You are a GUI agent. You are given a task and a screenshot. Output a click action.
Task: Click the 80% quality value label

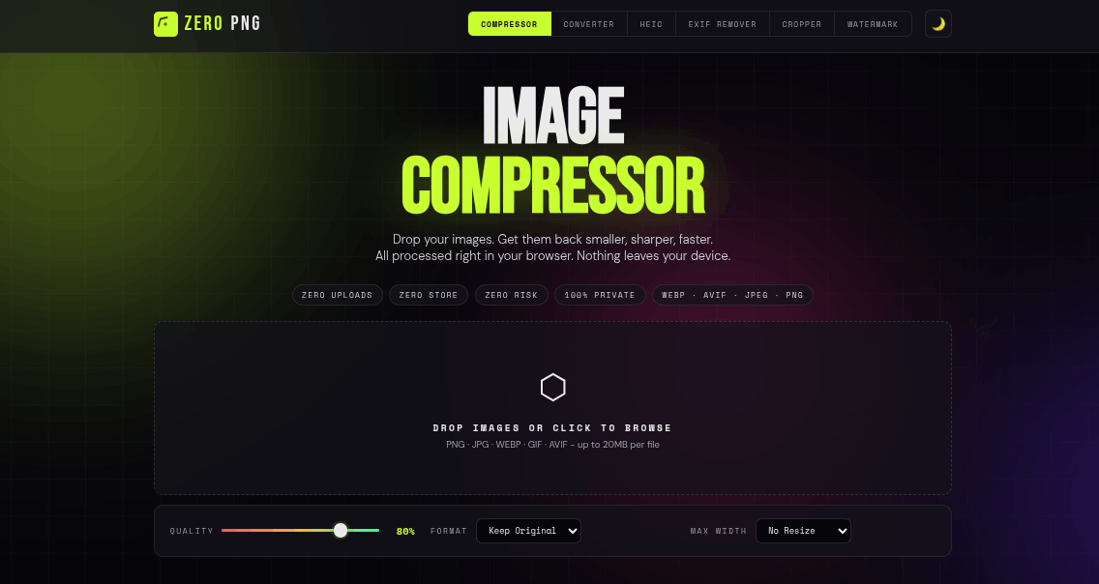(405, 531)
